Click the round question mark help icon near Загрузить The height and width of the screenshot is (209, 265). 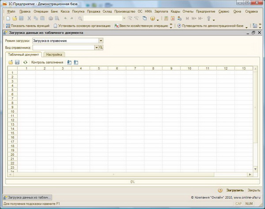[x=220, y=190]
